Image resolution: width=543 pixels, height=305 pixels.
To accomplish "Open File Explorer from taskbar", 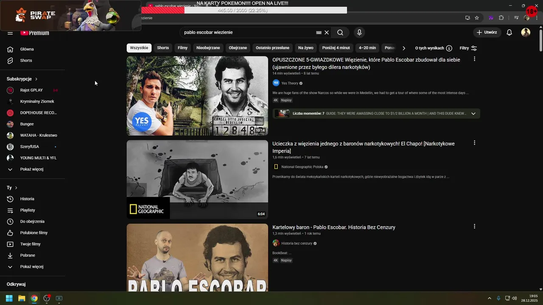I will coord(22,298).
